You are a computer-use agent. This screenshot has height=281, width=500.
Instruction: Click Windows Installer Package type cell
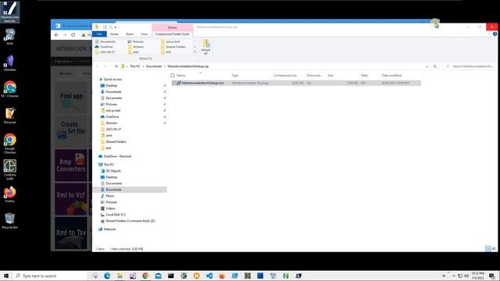click(250, 83)
